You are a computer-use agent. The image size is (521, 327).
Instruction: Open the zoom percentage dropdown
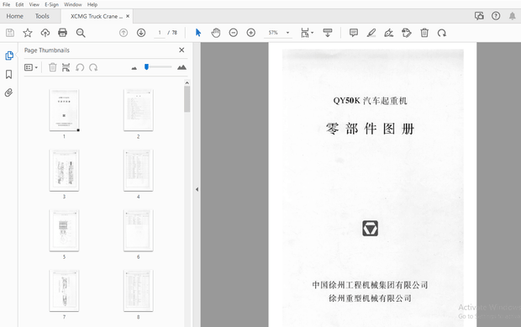point(287,33)
